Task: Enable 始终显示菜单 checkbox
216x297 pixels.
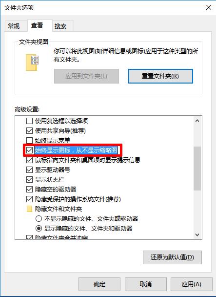Action: pos(29,140)
